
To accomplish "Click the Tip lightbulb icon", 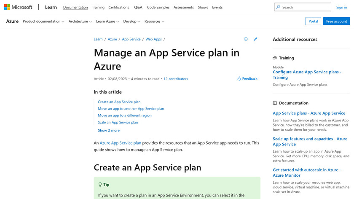I will pos(100,185).
